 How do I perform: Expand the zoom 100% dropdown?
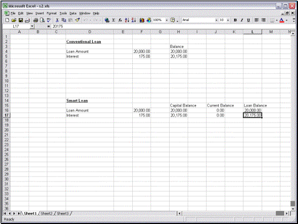point(167,20)
